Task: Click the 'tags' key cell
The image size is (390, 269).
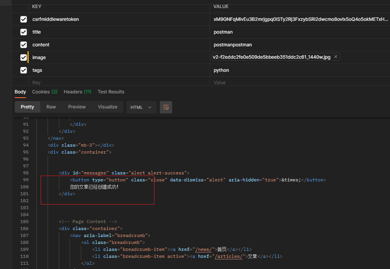Action: coord(120,70)
